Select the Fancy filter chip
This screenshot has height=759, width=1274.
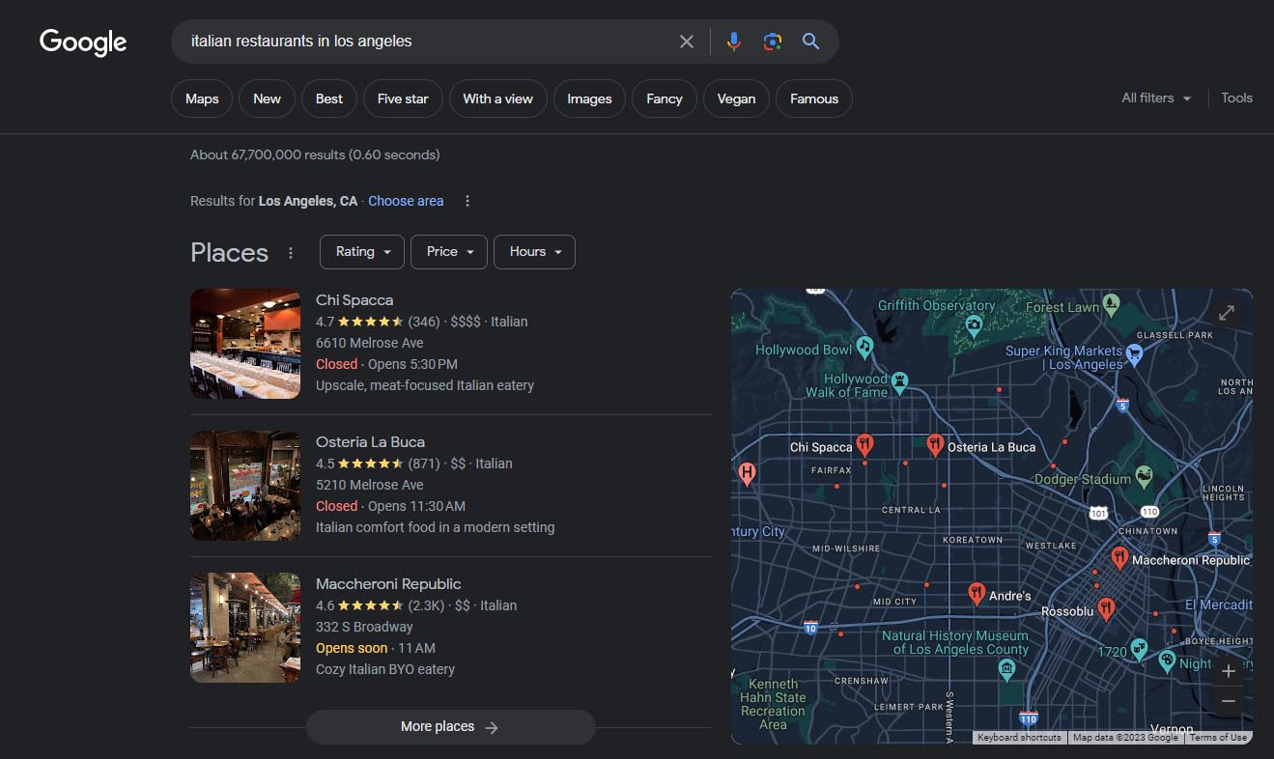click(x=665, y=98)
